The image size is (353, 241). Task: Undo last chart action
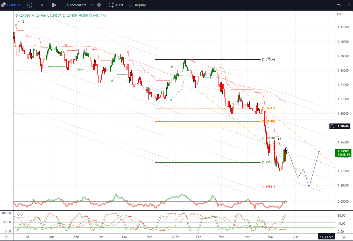pos(339,5)
